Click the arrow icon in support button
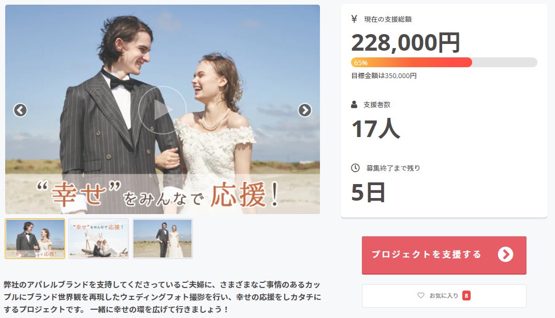 click(505, 254)
